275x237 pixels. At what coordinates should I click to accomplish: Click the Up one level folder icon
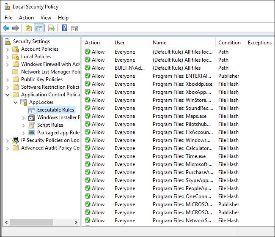coord(28,28)
